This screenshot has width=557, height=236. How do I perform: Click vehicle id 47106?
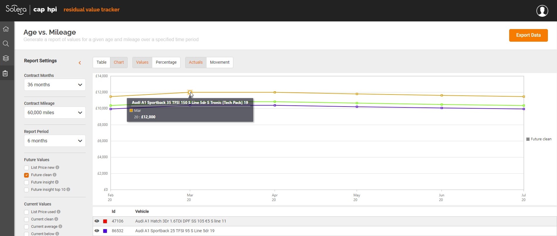(118, 221)
